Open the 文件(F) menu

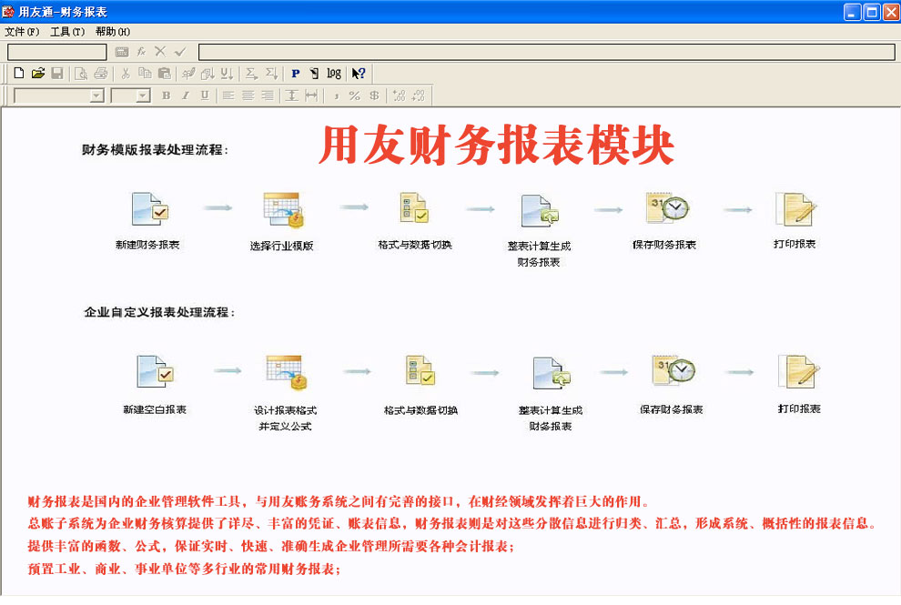[x=22, y=32]
